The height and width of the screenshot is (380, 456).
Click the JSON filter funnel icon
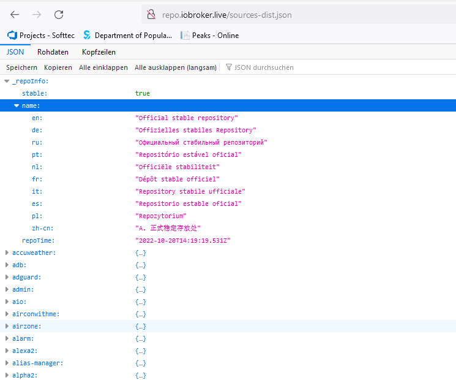[x=229, y=67]
